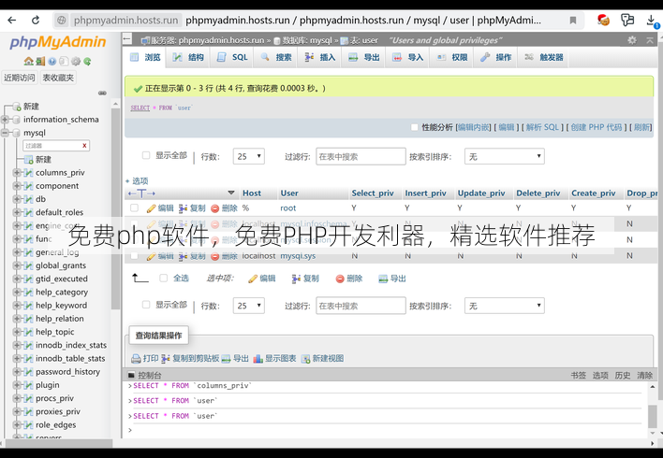Click the navigation tree vertical scrollbar

coord(115,208)
